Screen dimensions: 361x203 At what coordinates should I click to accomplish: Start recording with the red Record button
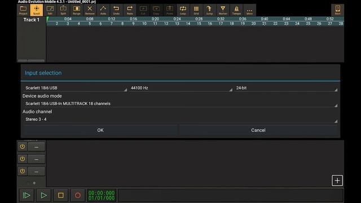click(78, 196)
